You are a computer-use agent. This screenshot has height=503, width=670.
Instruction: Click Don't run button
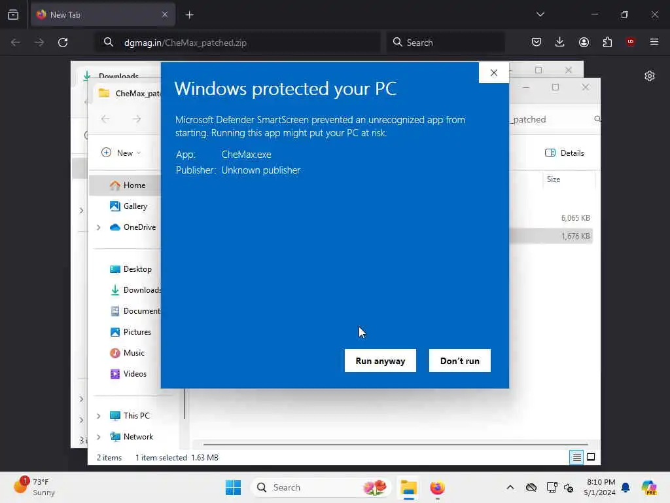pos(460,361)
